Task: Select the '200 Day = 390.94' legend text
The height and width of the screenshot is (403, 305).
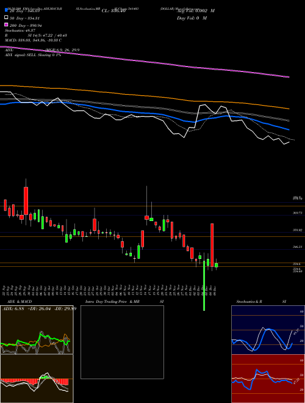Action: tap(26, 26)
